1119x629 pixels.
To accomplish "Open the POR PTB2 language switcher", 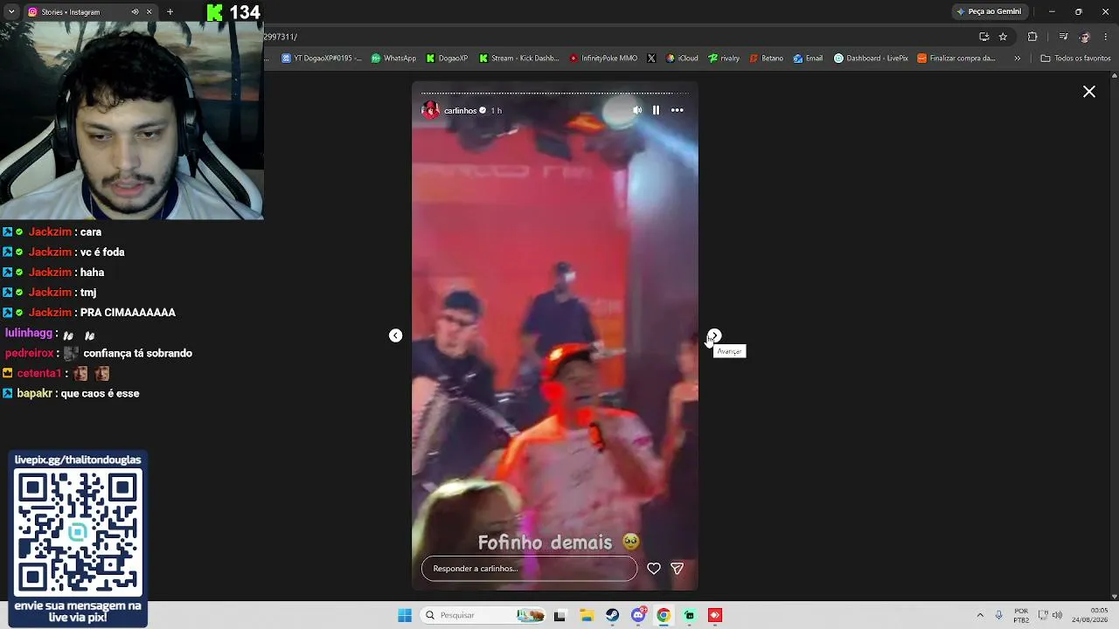I will pos(1021,615).
